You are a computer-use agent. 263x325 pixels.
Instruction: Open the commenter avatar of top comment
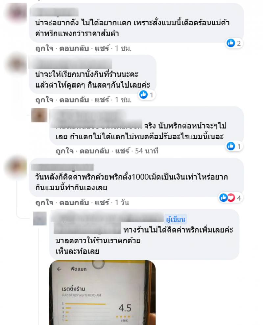point(16,13)
